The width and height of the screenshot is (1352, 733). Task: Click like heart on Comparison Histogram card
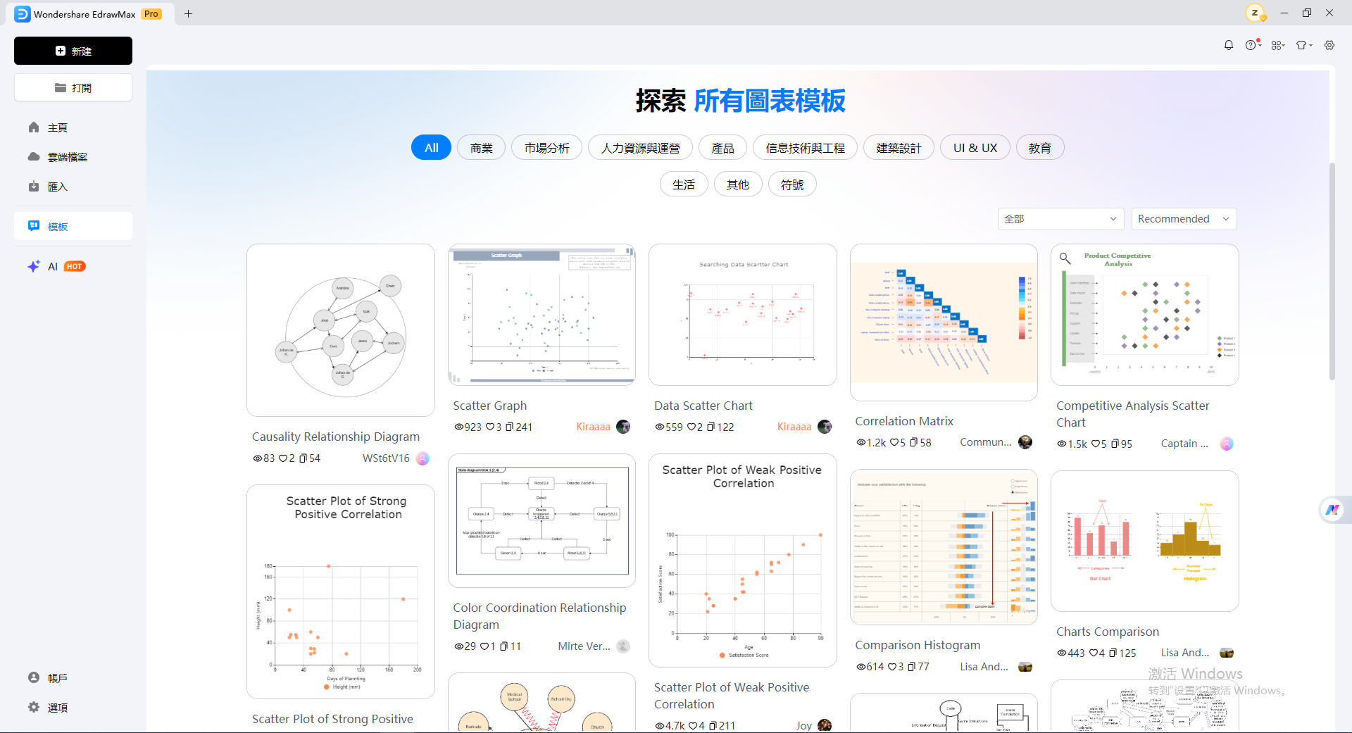coord(891,667)
